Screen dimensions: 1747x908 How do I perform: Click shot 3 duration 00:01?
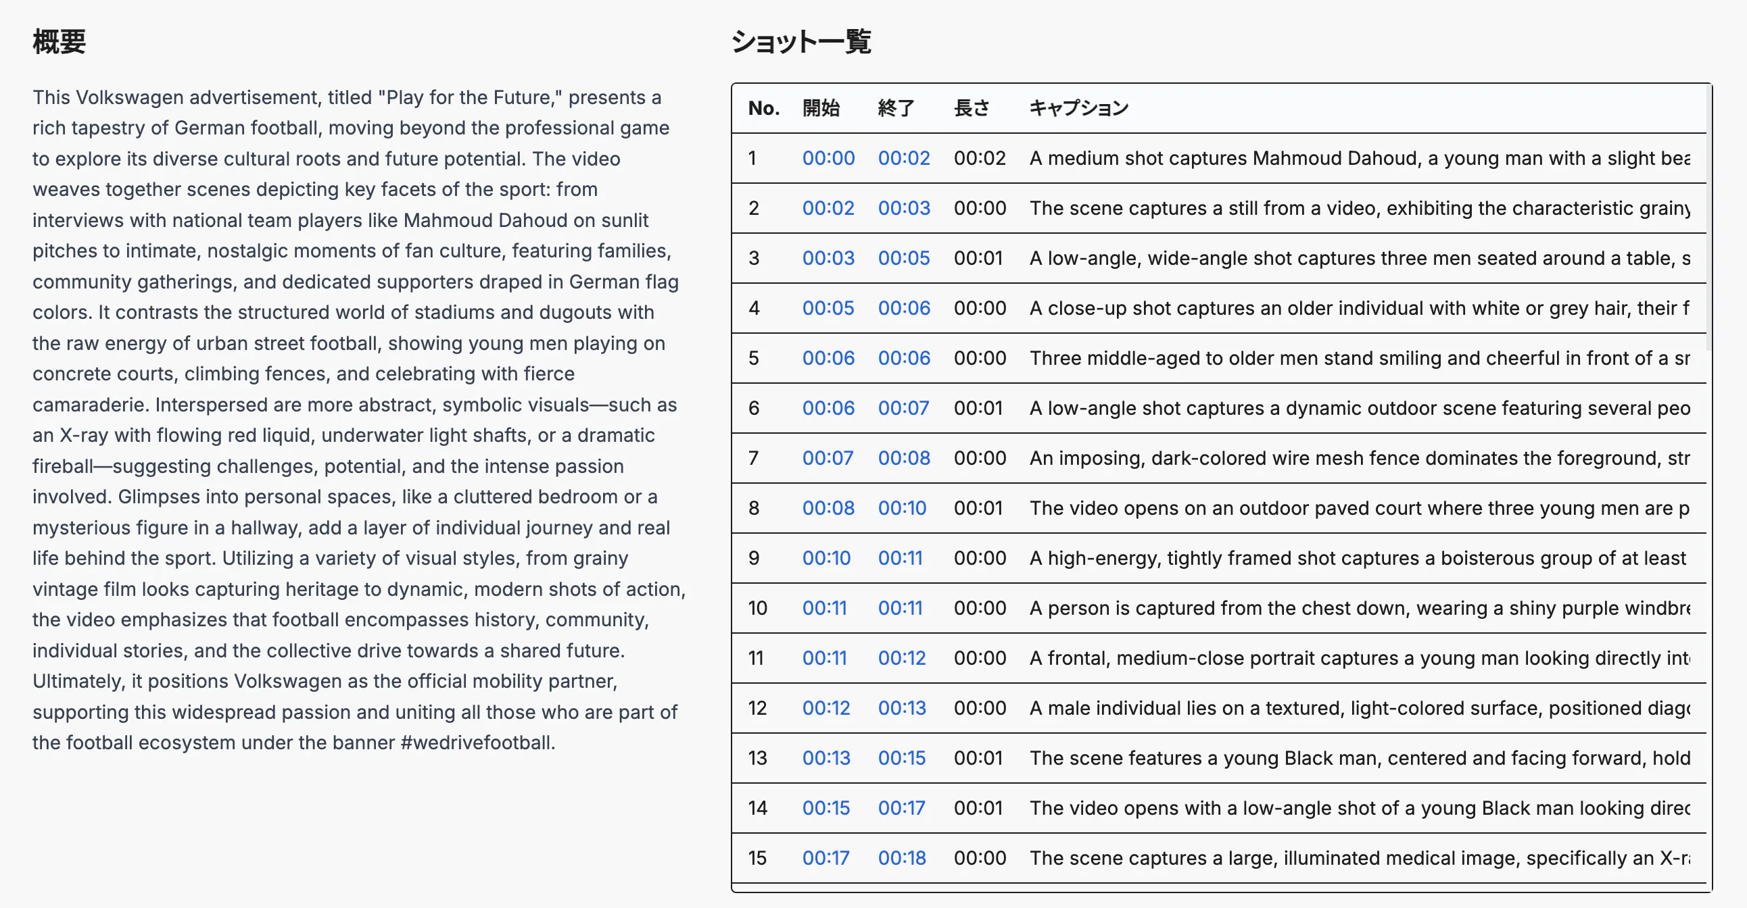click(x=978, y=258)
